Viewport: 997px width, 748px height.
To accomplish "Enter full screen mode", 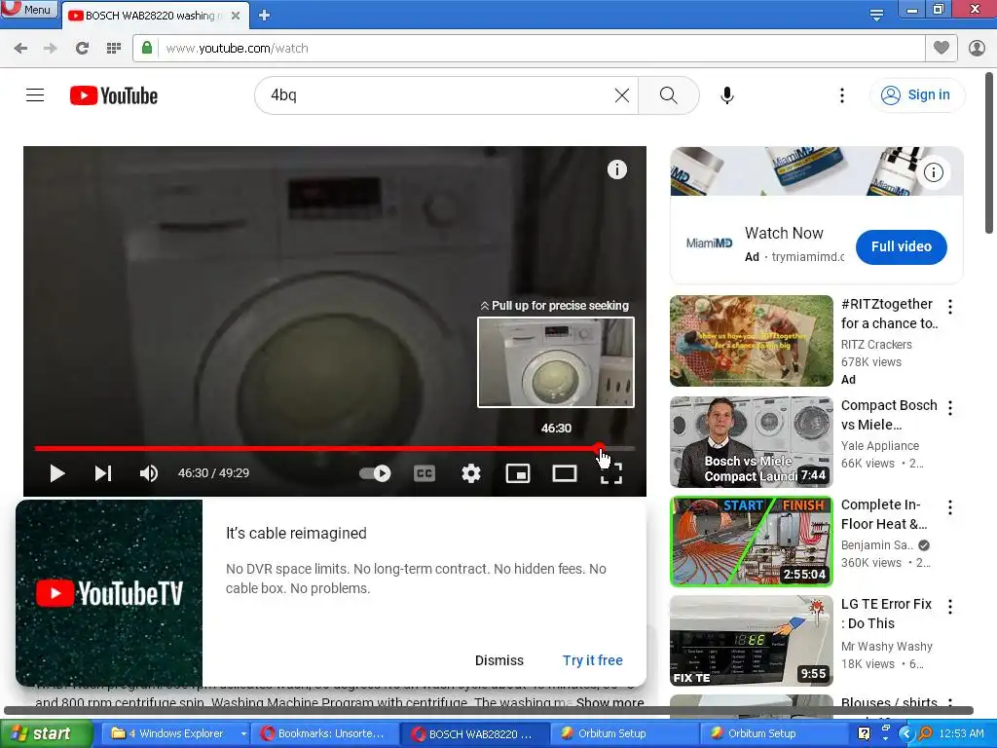I will coord(611,473).
